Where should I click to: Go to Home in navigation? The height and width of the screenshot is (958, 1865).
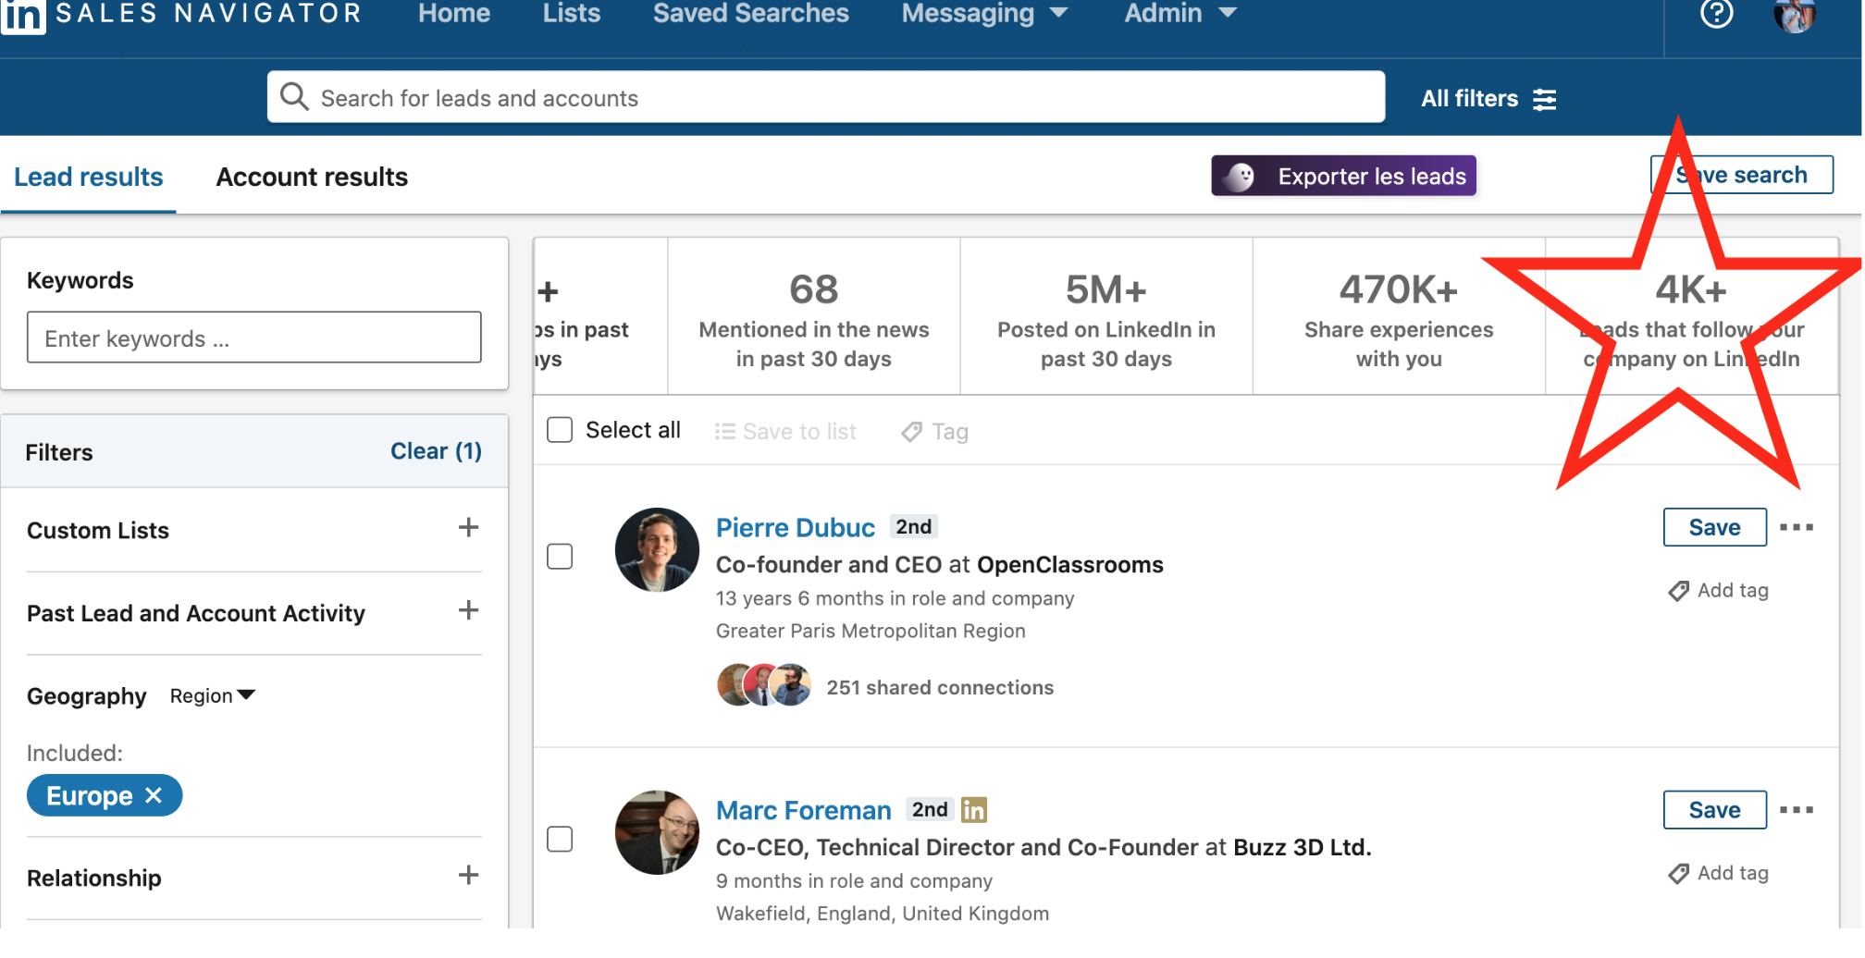454,14
